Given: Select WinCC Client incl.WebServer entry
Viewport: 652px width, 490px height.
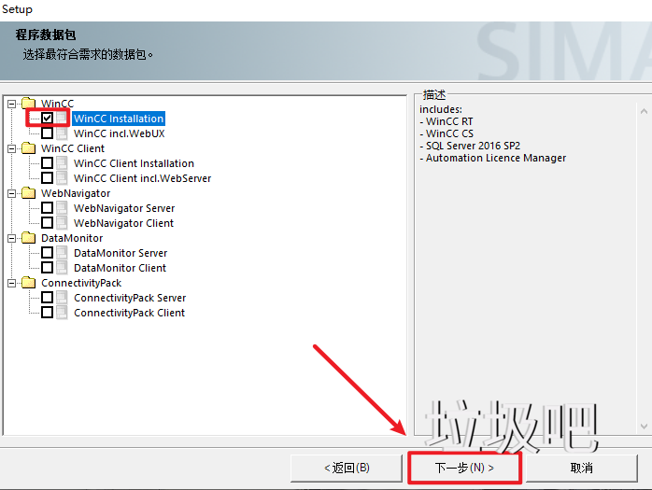Looking at the screenshot, I should tap(142, 178).
